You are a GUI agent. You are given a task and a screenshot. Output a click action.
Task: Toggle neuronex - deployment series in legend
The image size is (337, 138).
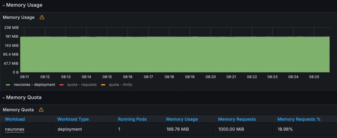34,85
